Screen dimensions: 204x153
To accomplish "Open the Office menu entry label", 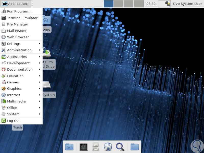I will click(12, 108).
